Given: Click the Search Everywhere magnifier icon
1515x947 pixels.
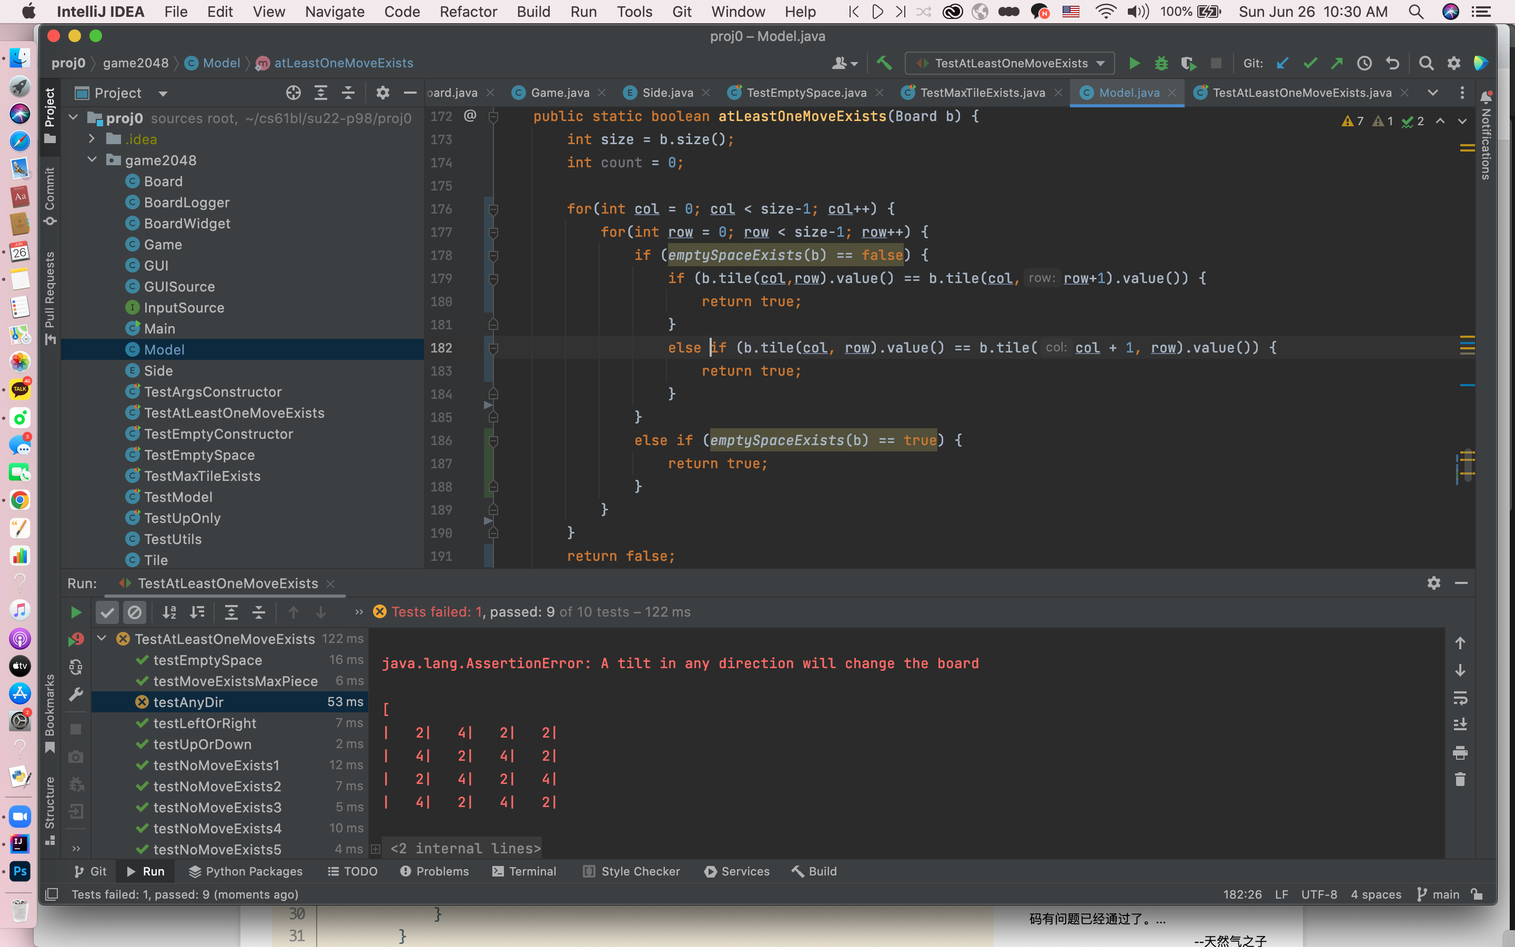Looking at the screenshot, I should point(1426,63).
